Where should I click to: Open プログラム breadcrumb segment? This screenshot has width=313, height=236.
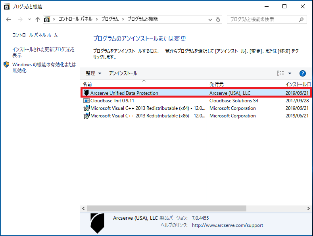click(110, 19)
